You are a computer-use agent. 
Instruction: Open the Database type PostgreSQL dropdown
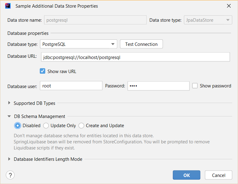(79, 44)
